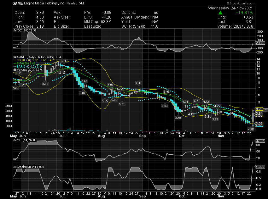The width and height of the screenshot is (268, 199).
Task: Click the 6.87 price label
Action: tap(82, 93)
